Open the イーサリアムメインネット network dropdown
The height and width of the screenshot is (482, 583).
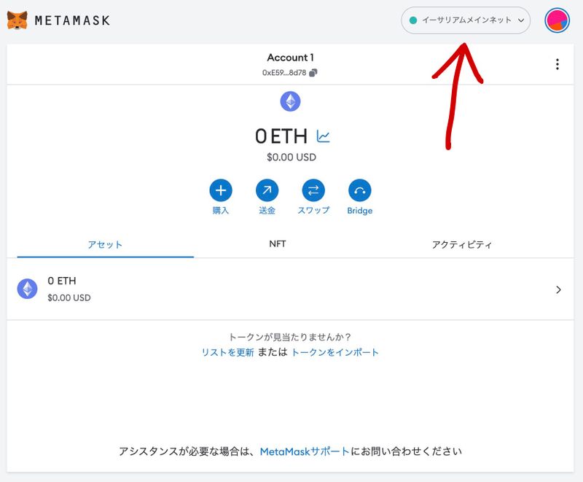466,20
